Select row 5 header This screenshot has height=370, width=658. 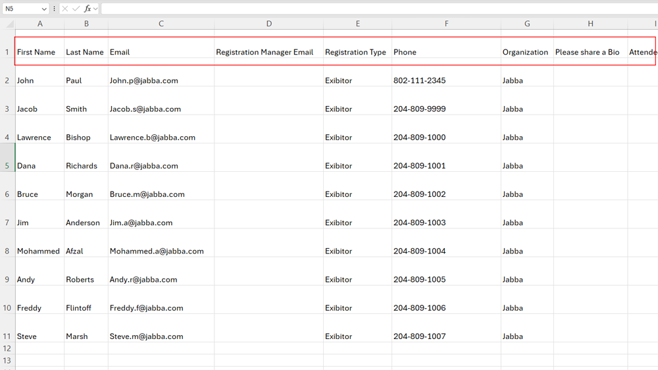pos(7,165)
